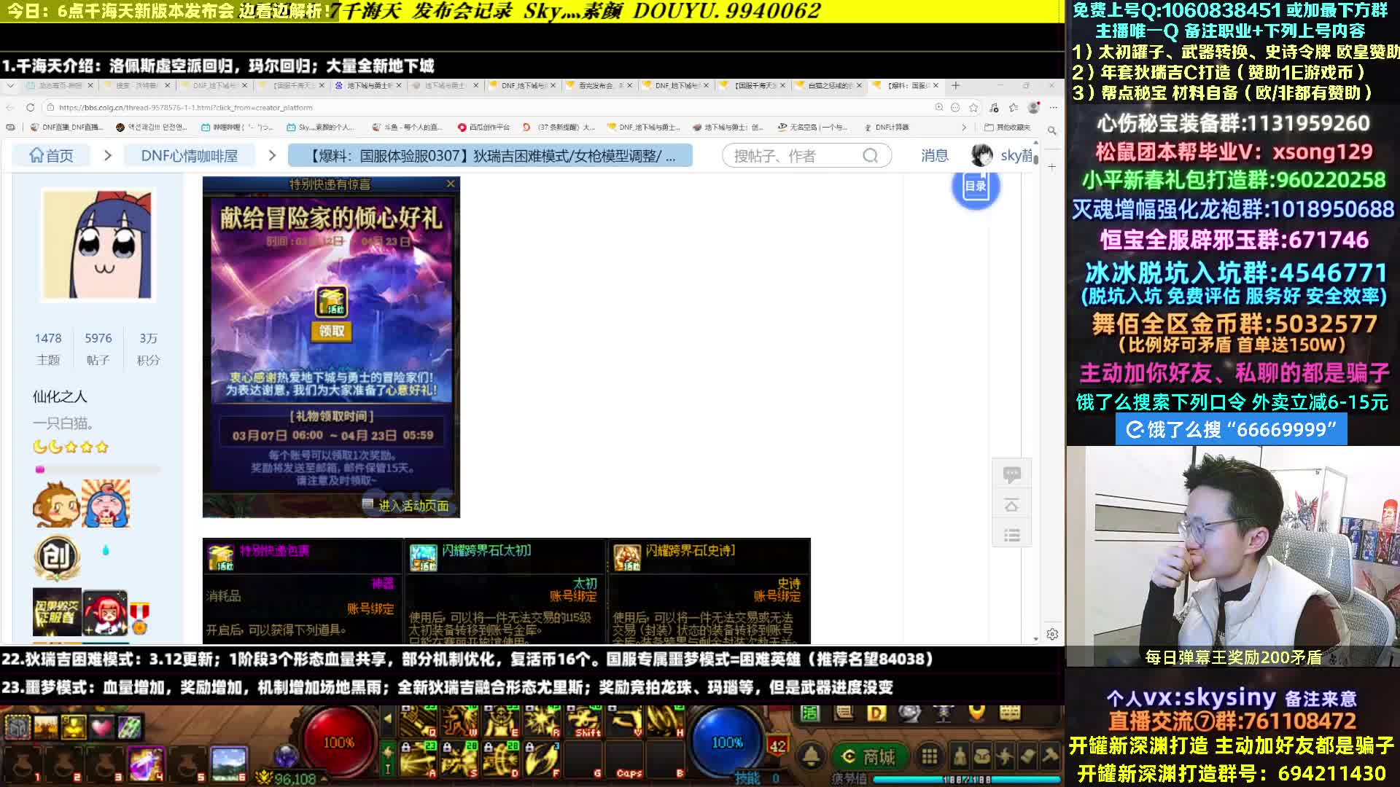Click the 搜帖子、作者 search input field
1400x787 pixels.
pos(793,156)
